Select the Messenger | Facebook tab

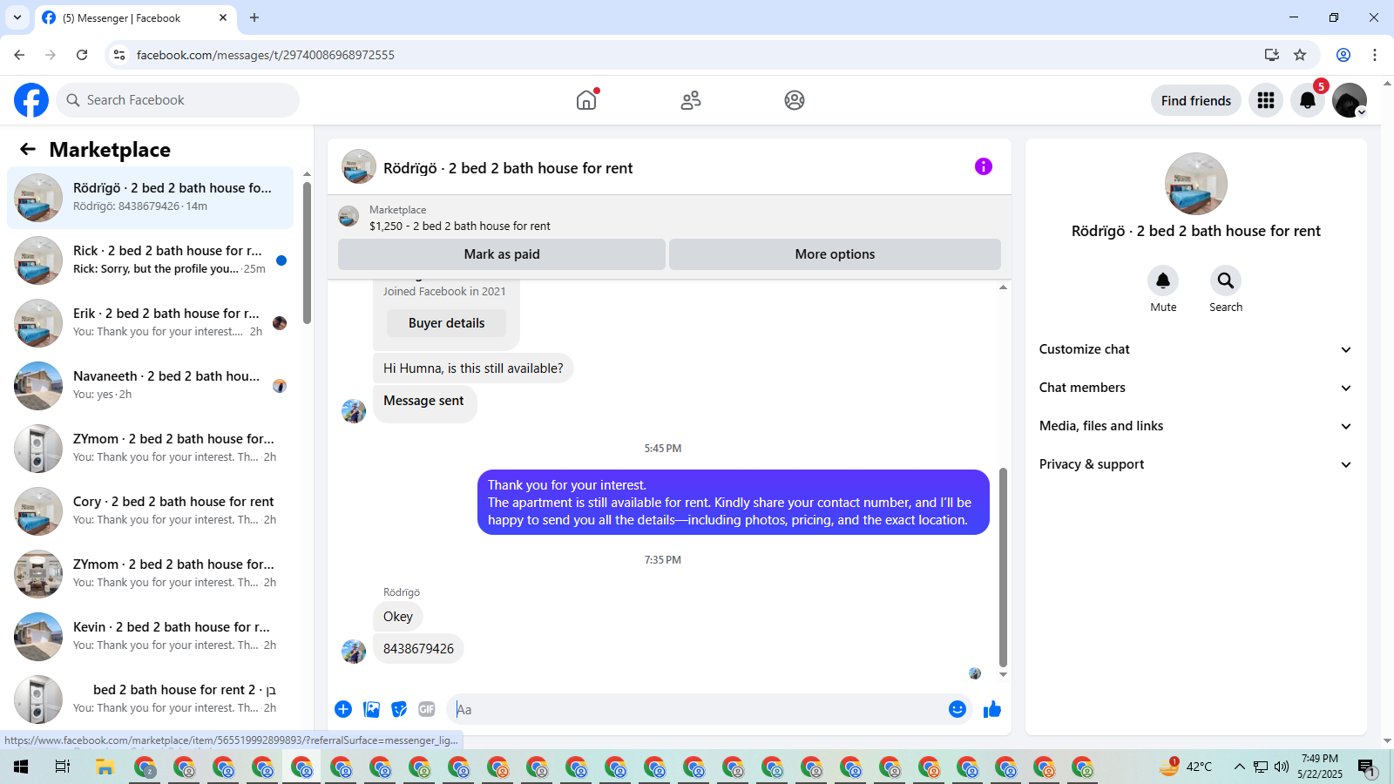[135, 17]
